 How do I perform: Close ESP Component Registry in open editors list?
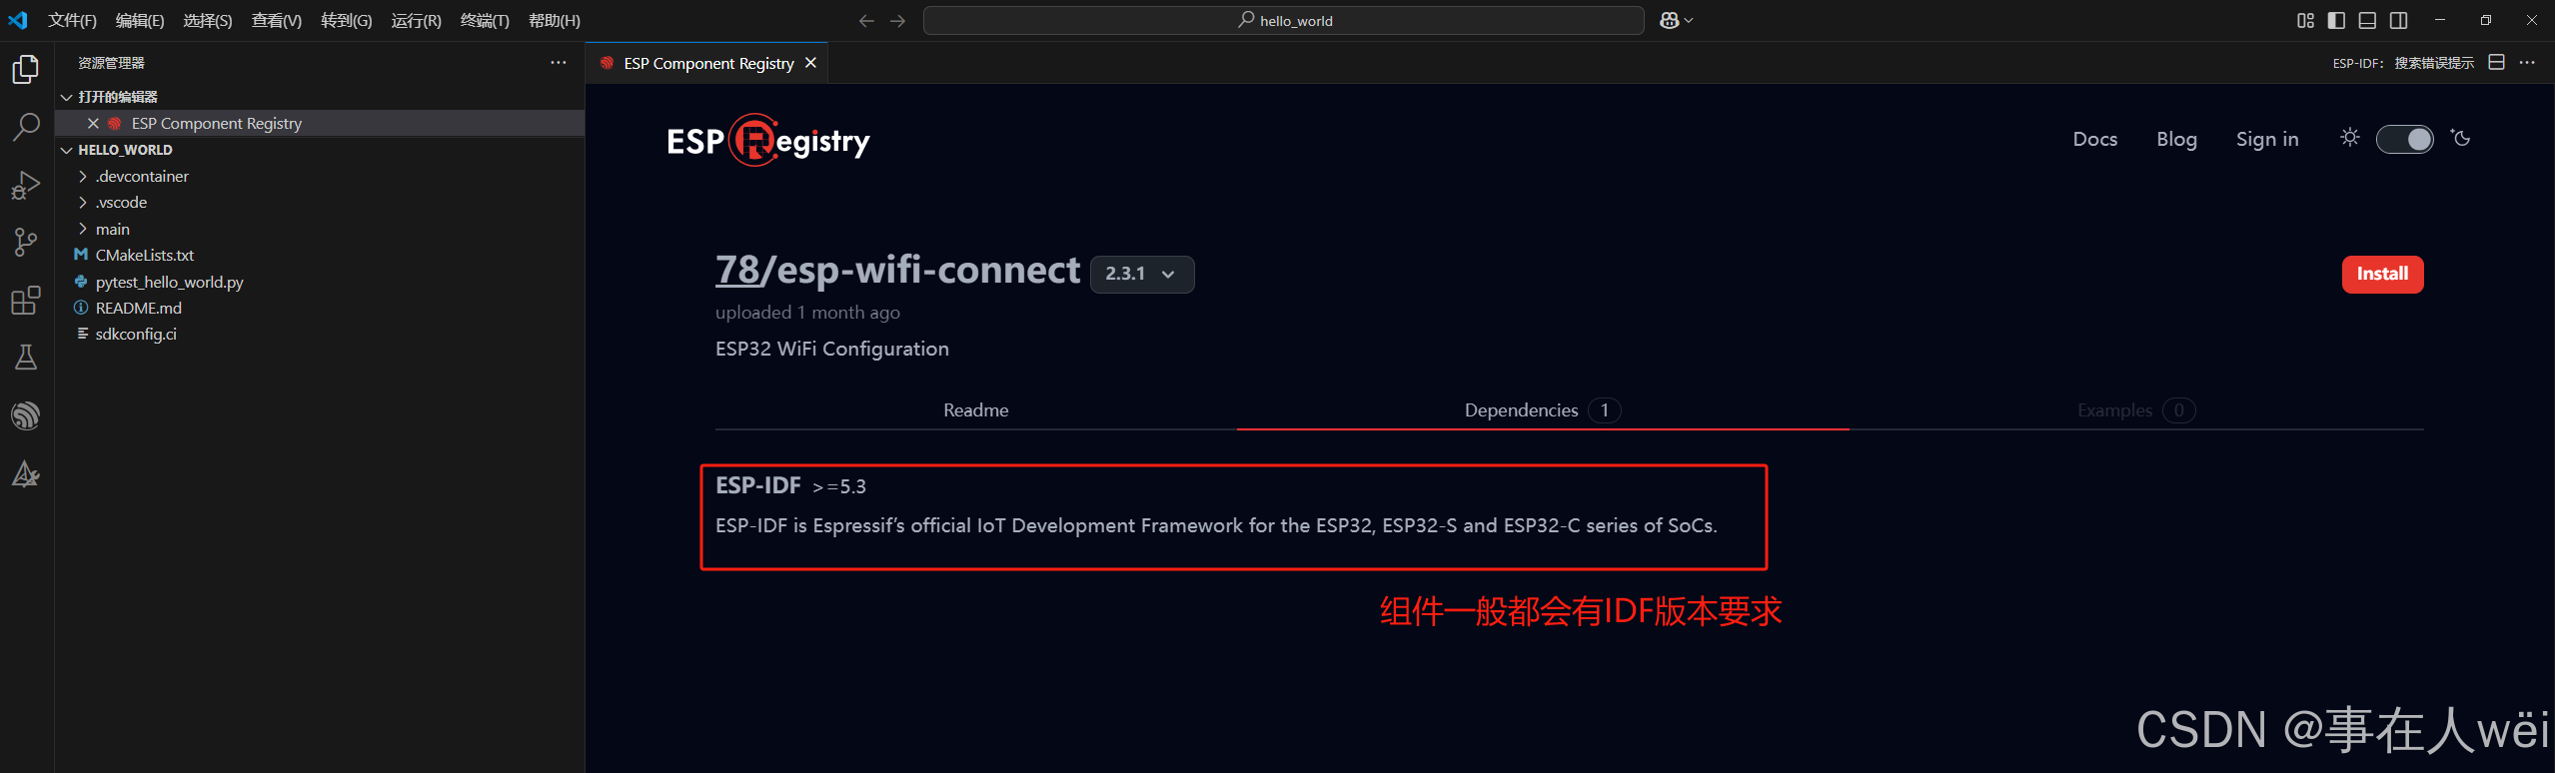pyautogui.click(x=93, y=123)
